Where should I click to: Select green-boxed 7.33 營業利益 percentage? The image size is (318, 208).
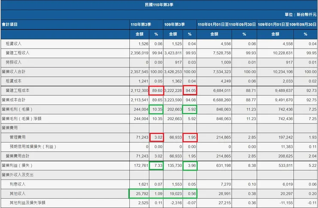(x=156, y=166)
